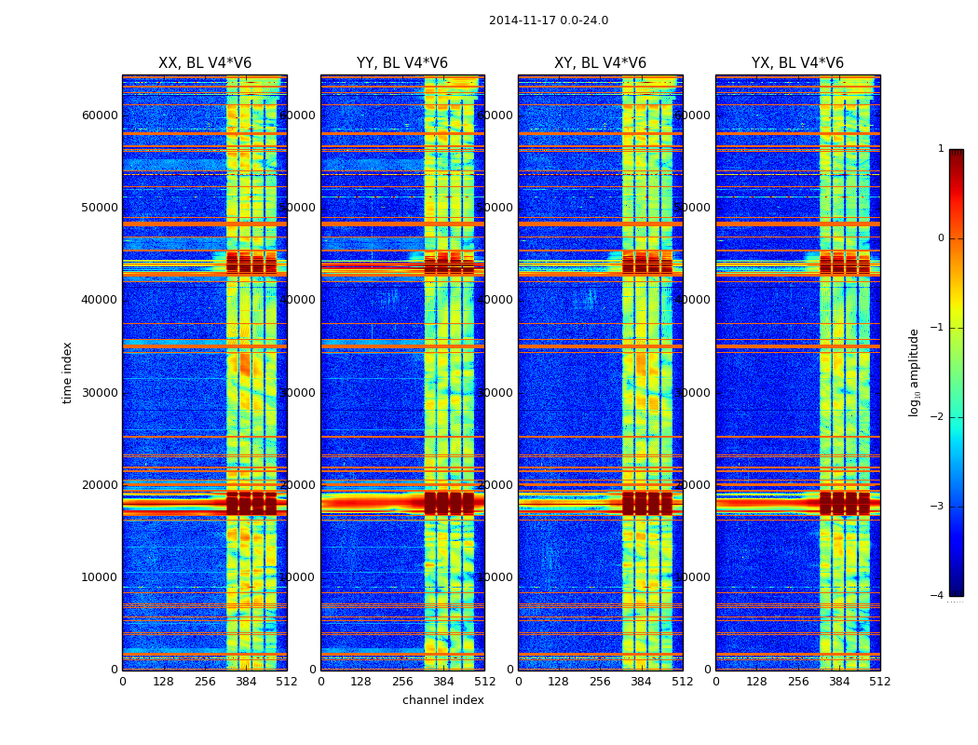
Task: Click the 384 tick label under YX plot
Action: 839,682
